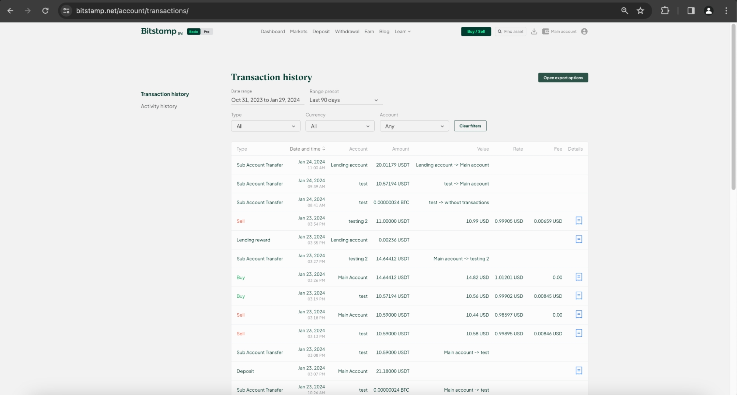This screenshot has height=395, width=737.
Task: Open the Blog link
Action: (x=384, y=31)
